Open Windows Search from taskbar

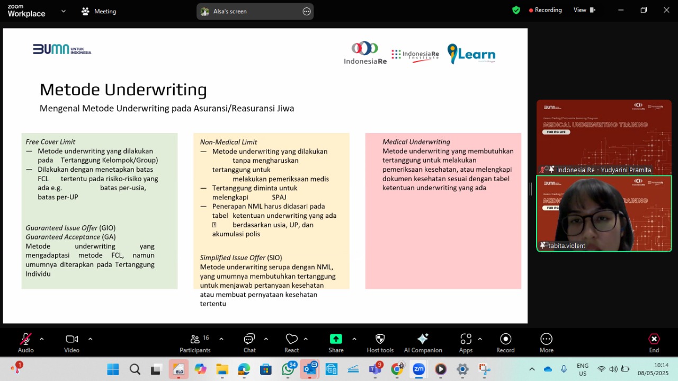pos(135,369)
